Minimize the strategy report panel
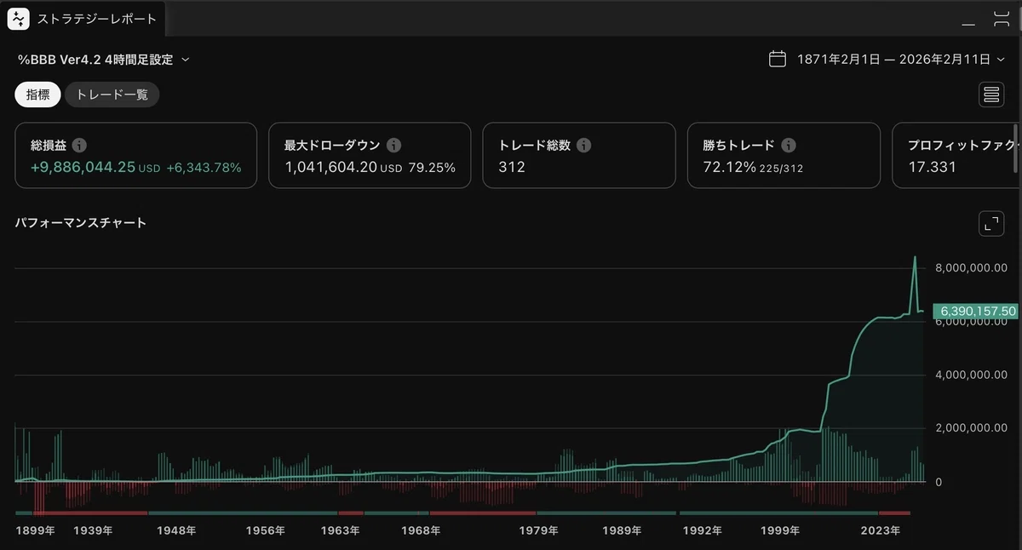 (x=969, y=19)
